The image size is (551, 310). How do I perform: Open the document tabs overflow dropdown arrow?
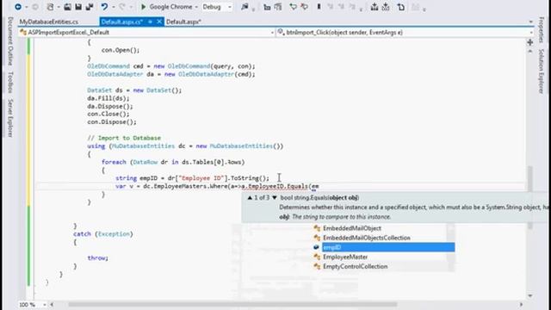pyautogui.click(x=530, y=22)
